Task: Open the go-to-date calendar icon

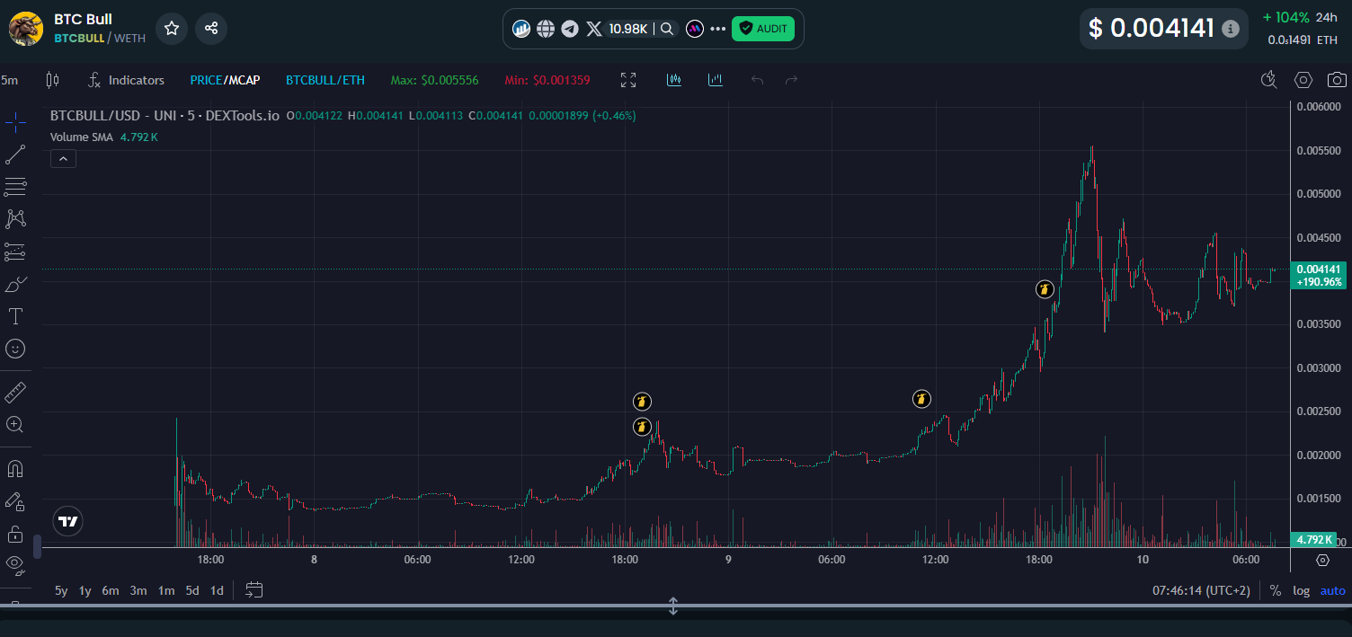Action: coord(254,590)
